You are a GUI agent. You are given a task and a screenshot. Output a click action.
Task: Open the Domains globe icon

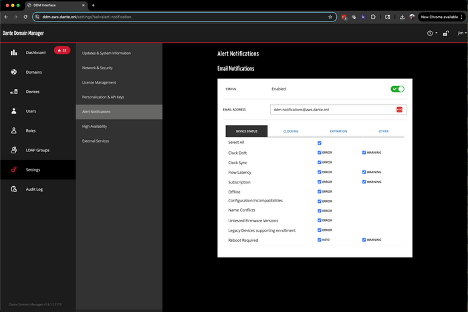click(x=14, y=72)
